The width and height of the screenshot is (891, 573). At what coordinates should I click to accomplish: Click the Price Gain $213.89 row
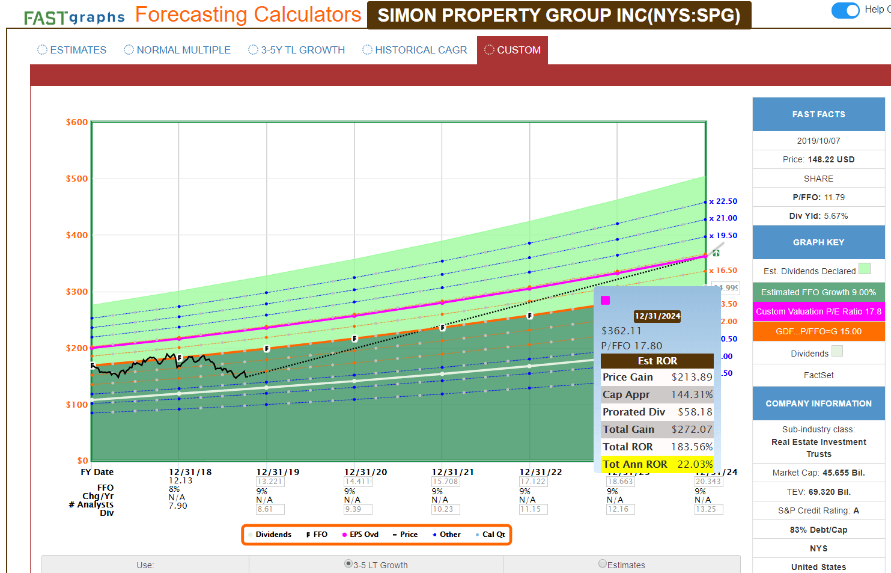tap(657, 377)
